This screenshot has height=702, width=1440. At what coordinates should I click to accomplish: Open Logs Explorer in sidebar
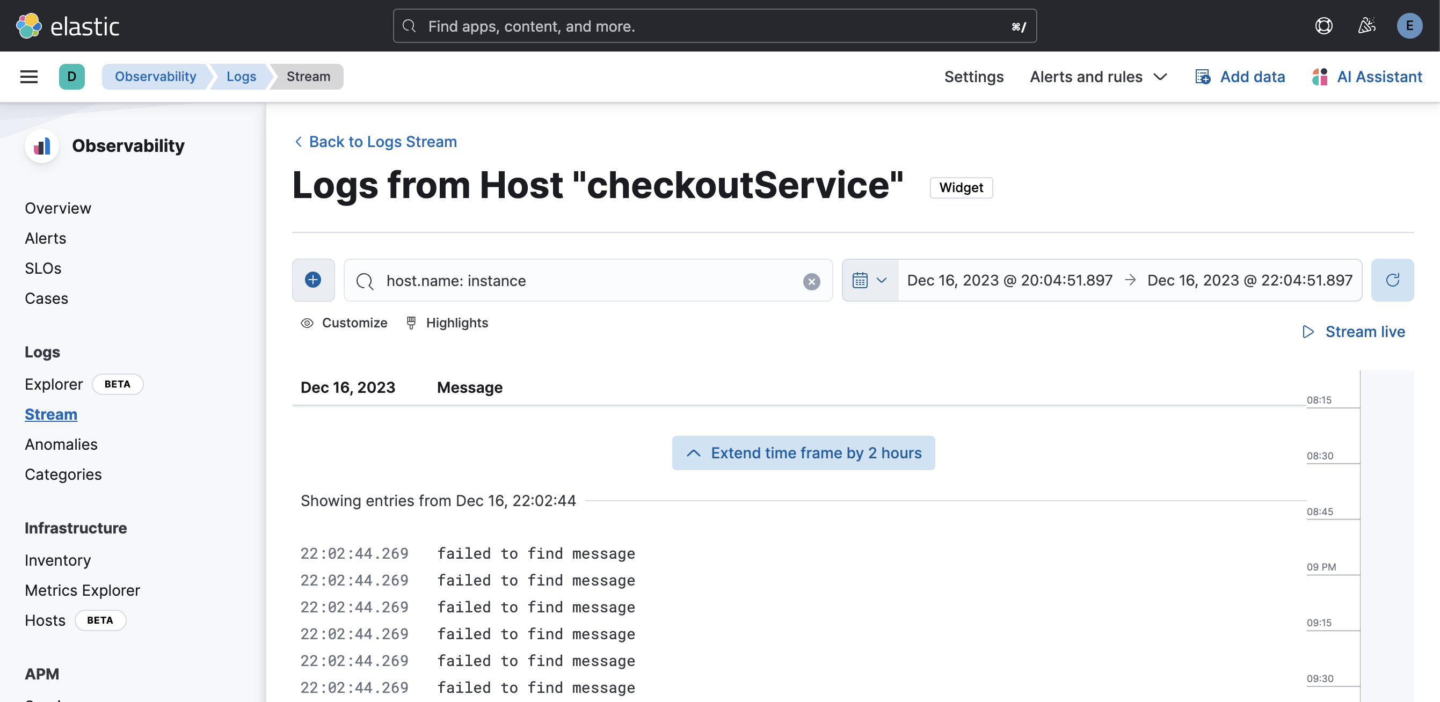pos(54,384)
